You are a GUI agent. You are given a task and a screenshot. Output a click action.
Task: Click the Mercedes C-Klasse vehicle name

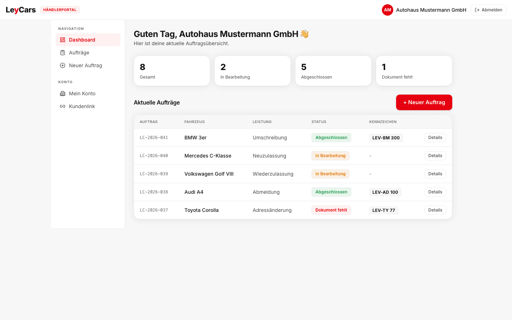click(x=208, y=156)
